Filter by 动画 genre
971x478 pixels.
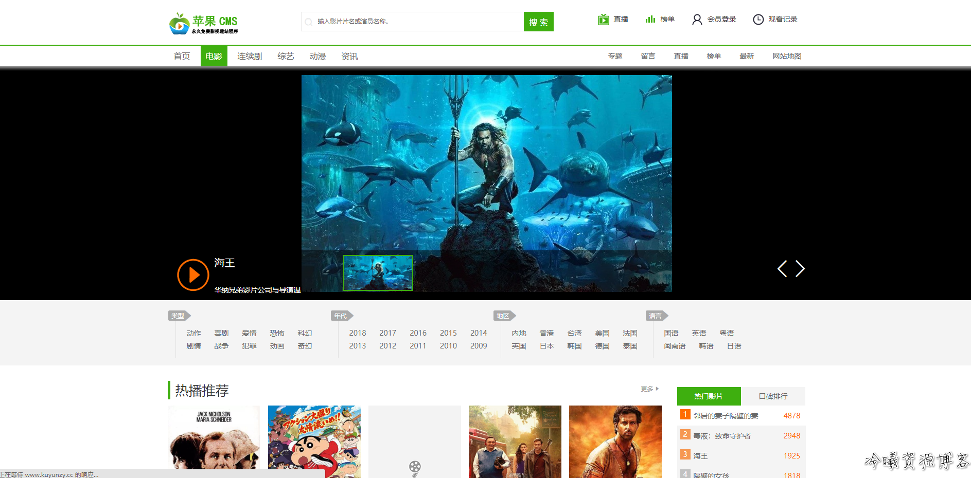277,346
